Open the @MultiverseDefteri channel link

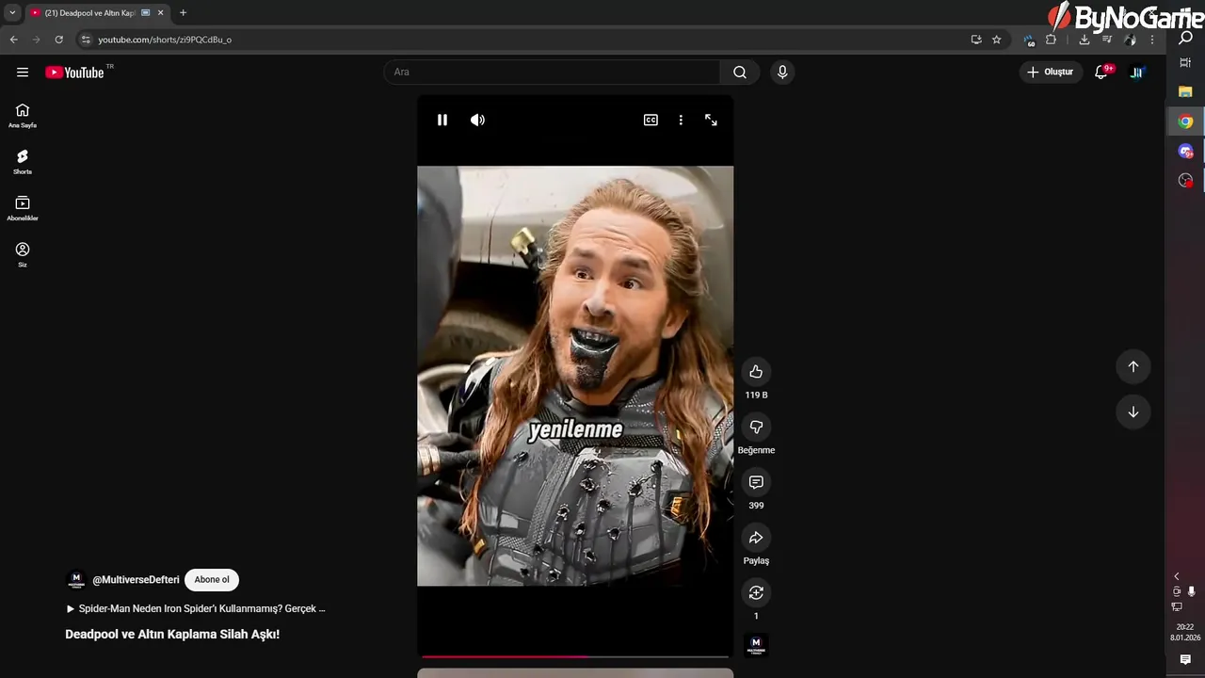tap(136, 580)
